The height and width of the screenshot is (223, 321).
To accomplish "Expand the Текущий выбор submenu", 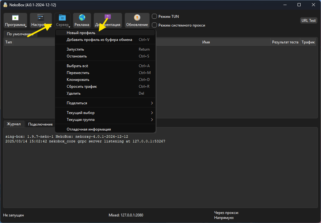I will [105, 113].
